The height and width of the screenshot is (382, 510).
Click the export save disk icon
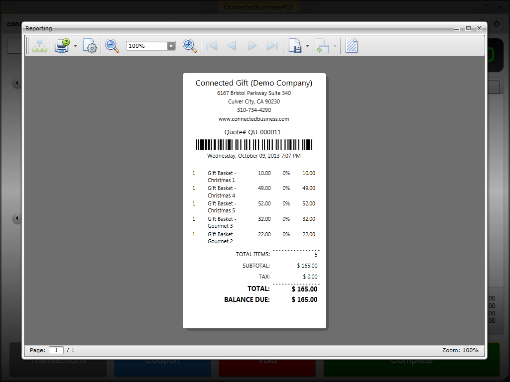click(x=295, y=46)
